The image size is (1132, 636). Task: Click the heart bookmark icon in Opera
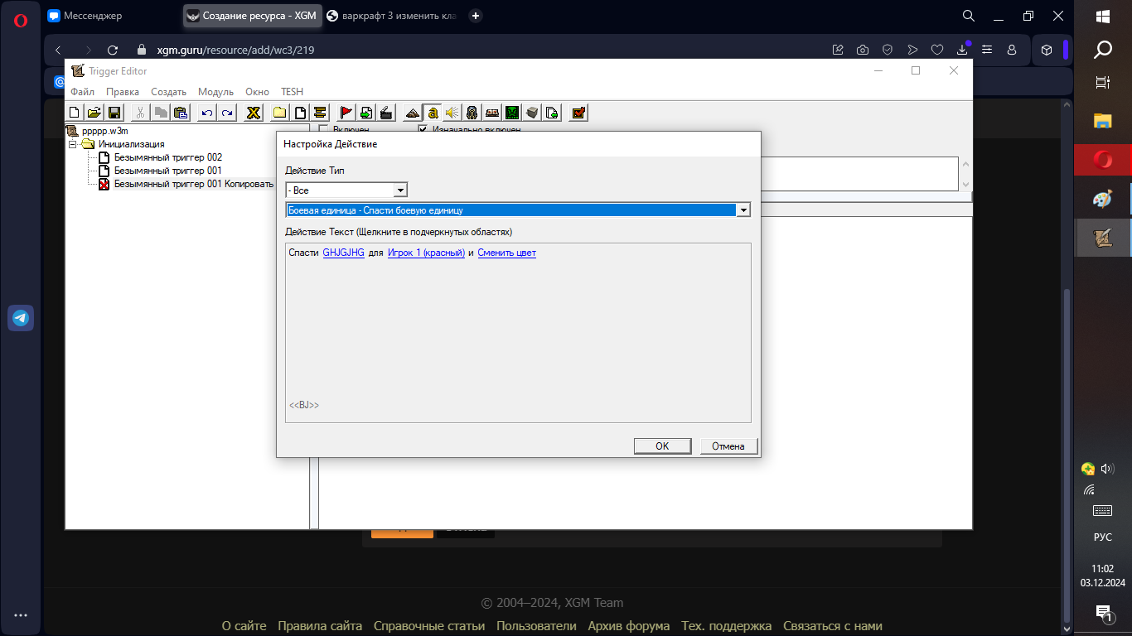coord(937,50)
